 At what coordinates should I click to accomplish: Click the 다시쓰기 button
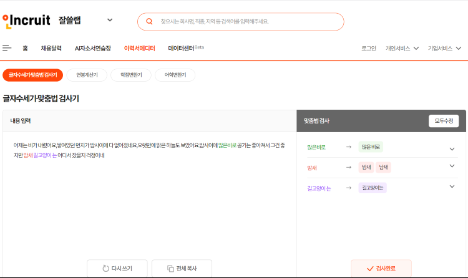coord(117,269)
